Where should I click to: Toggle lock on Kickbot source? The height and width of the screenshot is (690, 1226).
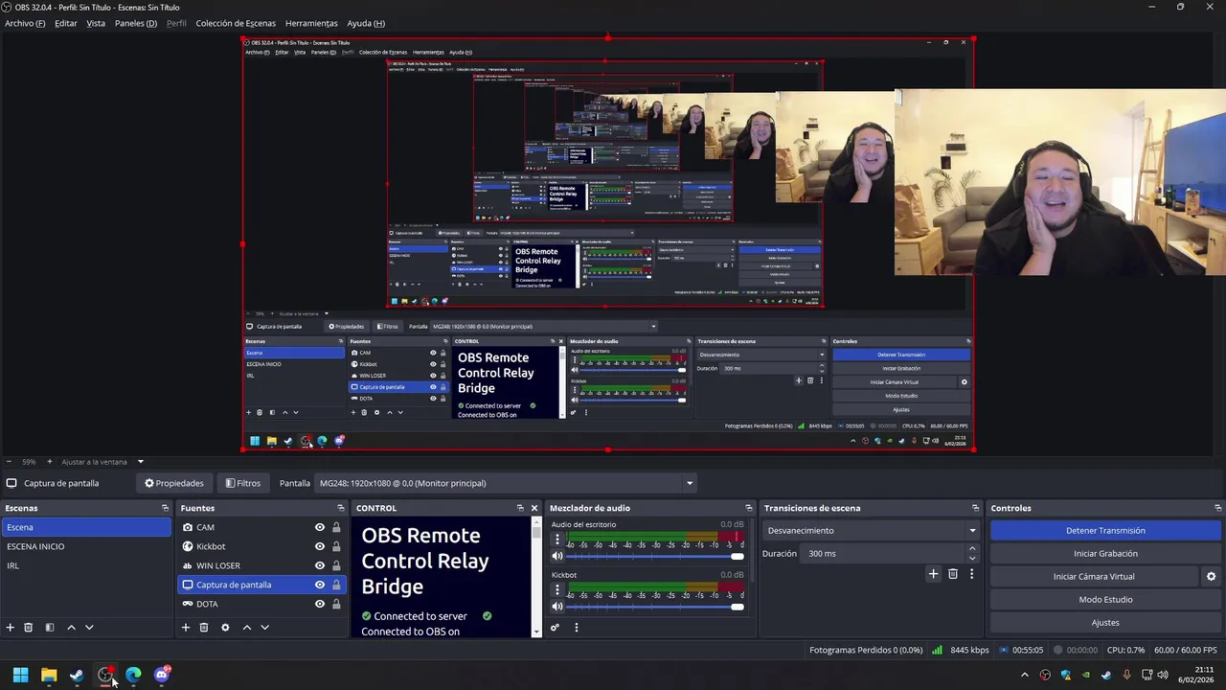[336, 546]
